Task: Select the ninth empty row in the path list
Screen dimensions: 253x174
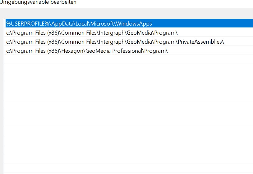Action: point(124,132)
